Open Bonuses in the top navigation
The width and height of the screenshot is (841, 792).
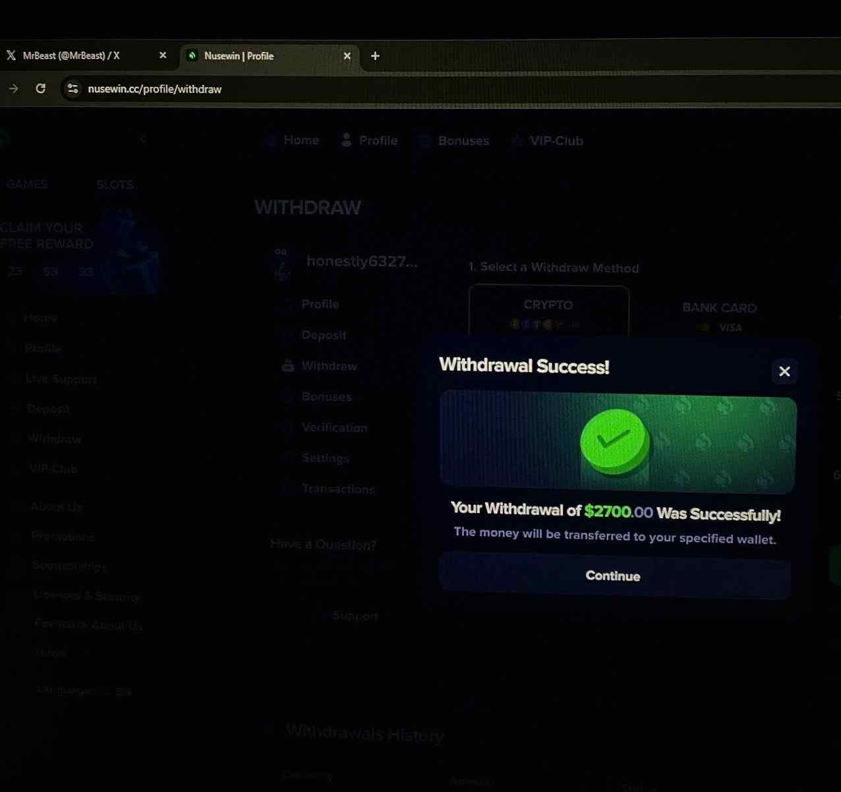click(x=455, y=140)
